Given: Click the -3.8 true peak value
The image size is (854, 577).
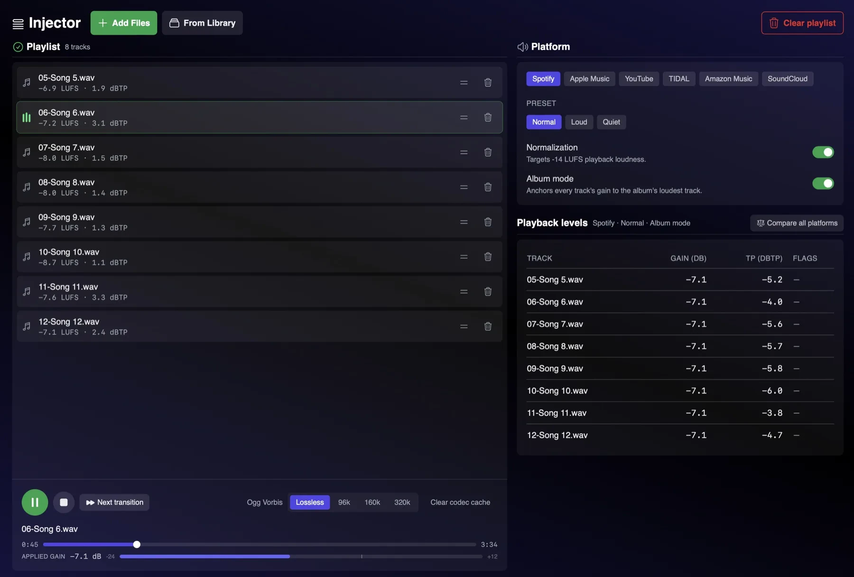Looking at the screenshot, I should [x=772, y=413].
